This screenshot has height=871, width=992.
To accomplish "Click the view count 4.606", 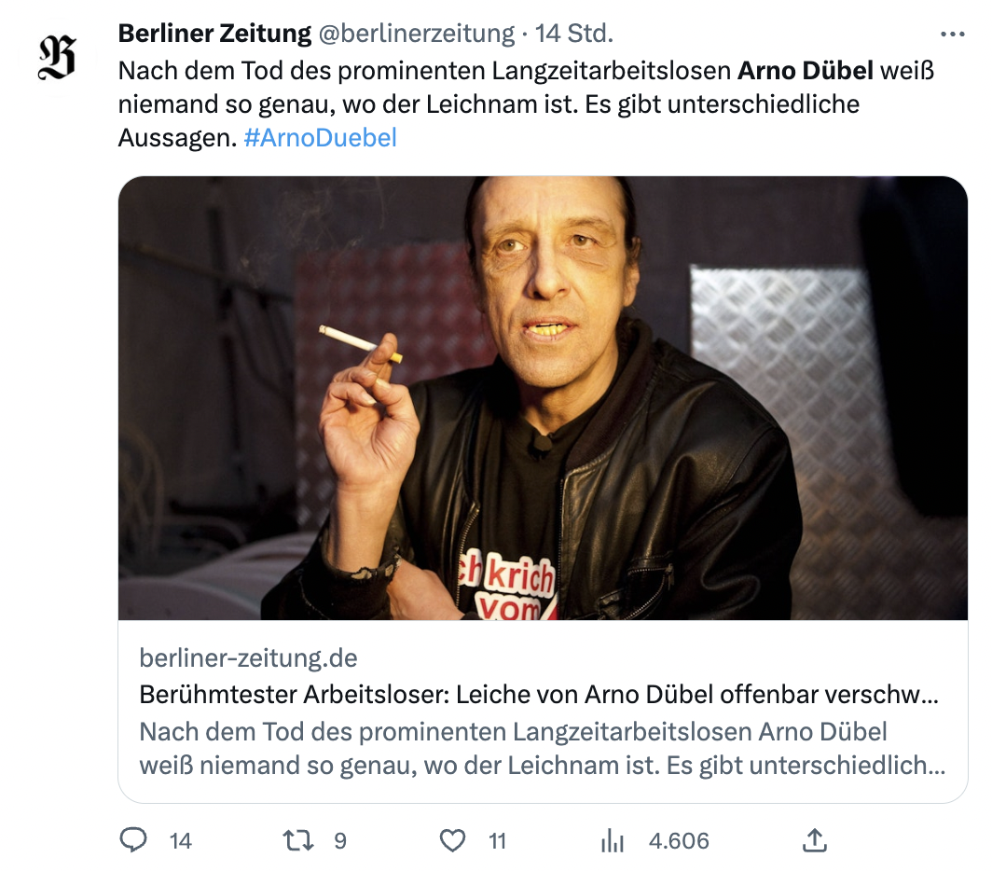I will click(679, 840).
